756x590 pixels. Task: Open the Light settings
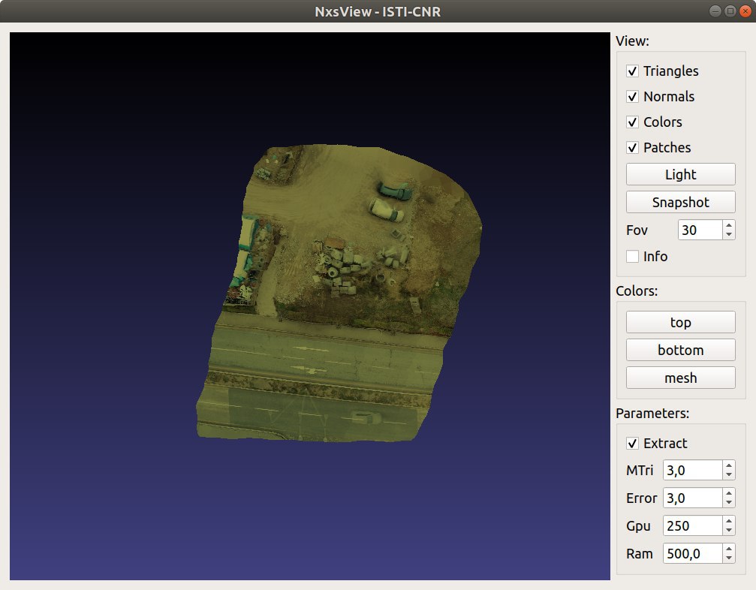(x=680, y=173)
